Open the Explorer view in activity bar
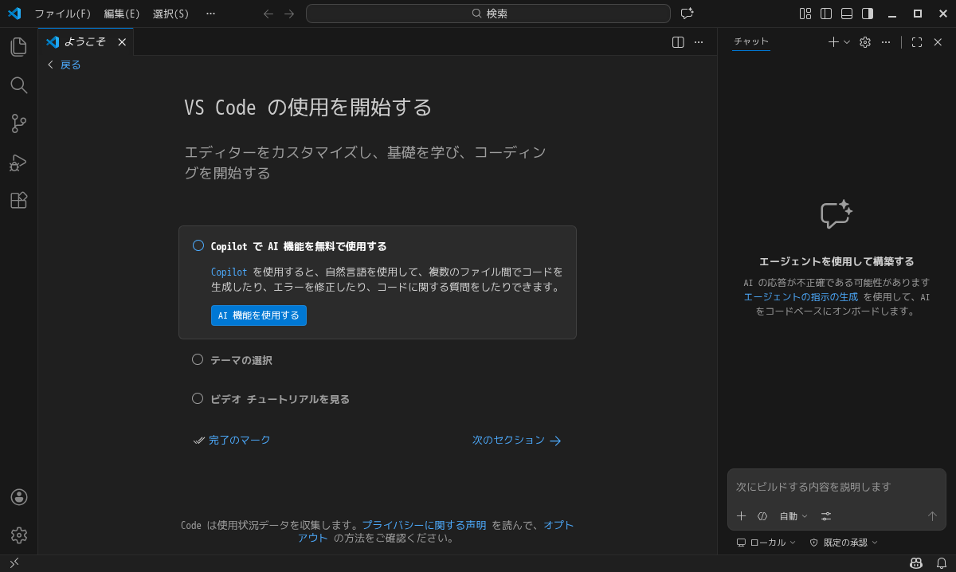The image size is (956, 572). coord(19,47)
